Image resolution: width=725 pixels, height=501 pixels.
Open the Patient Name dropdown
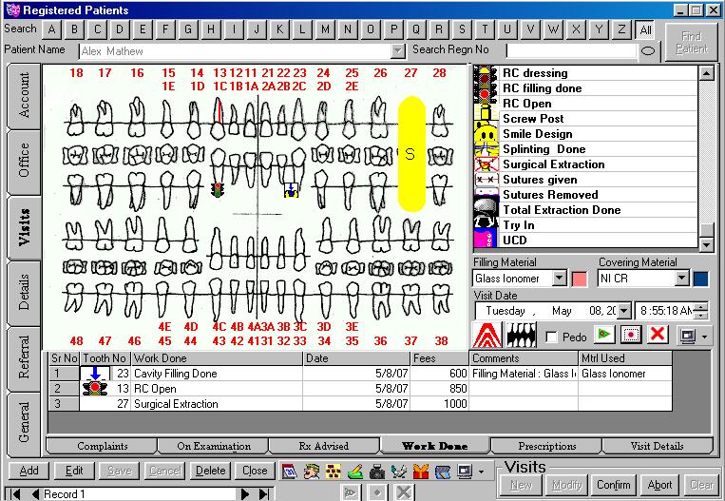(397, 51)
